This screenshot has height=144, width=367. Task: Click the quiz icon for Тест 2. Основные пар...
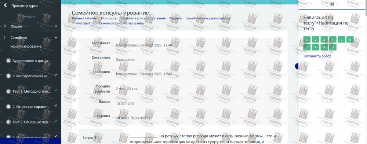point(8,122)
